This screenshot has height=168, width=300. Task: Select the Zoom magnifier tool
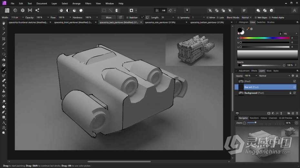coord(4,133)
